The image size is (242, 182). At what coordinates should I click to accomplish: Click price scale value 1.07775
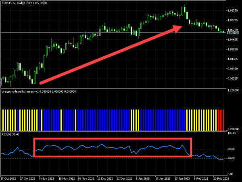(233, 20)
